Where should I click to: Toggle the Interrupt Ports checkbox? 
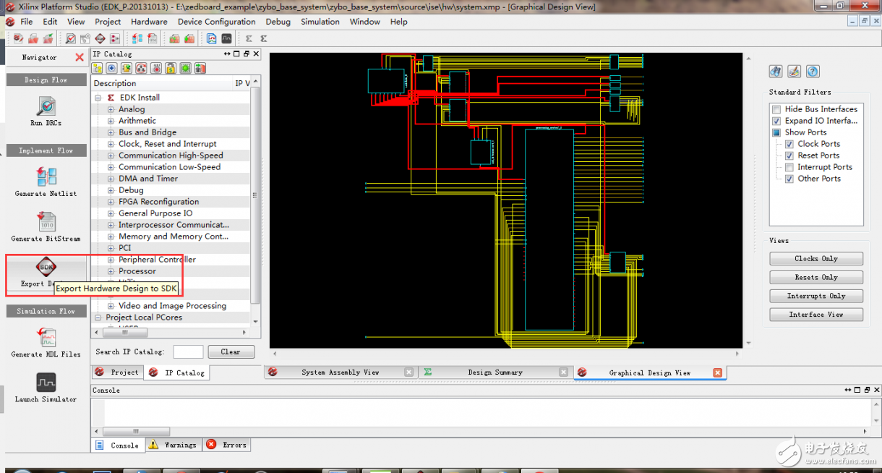789,167
